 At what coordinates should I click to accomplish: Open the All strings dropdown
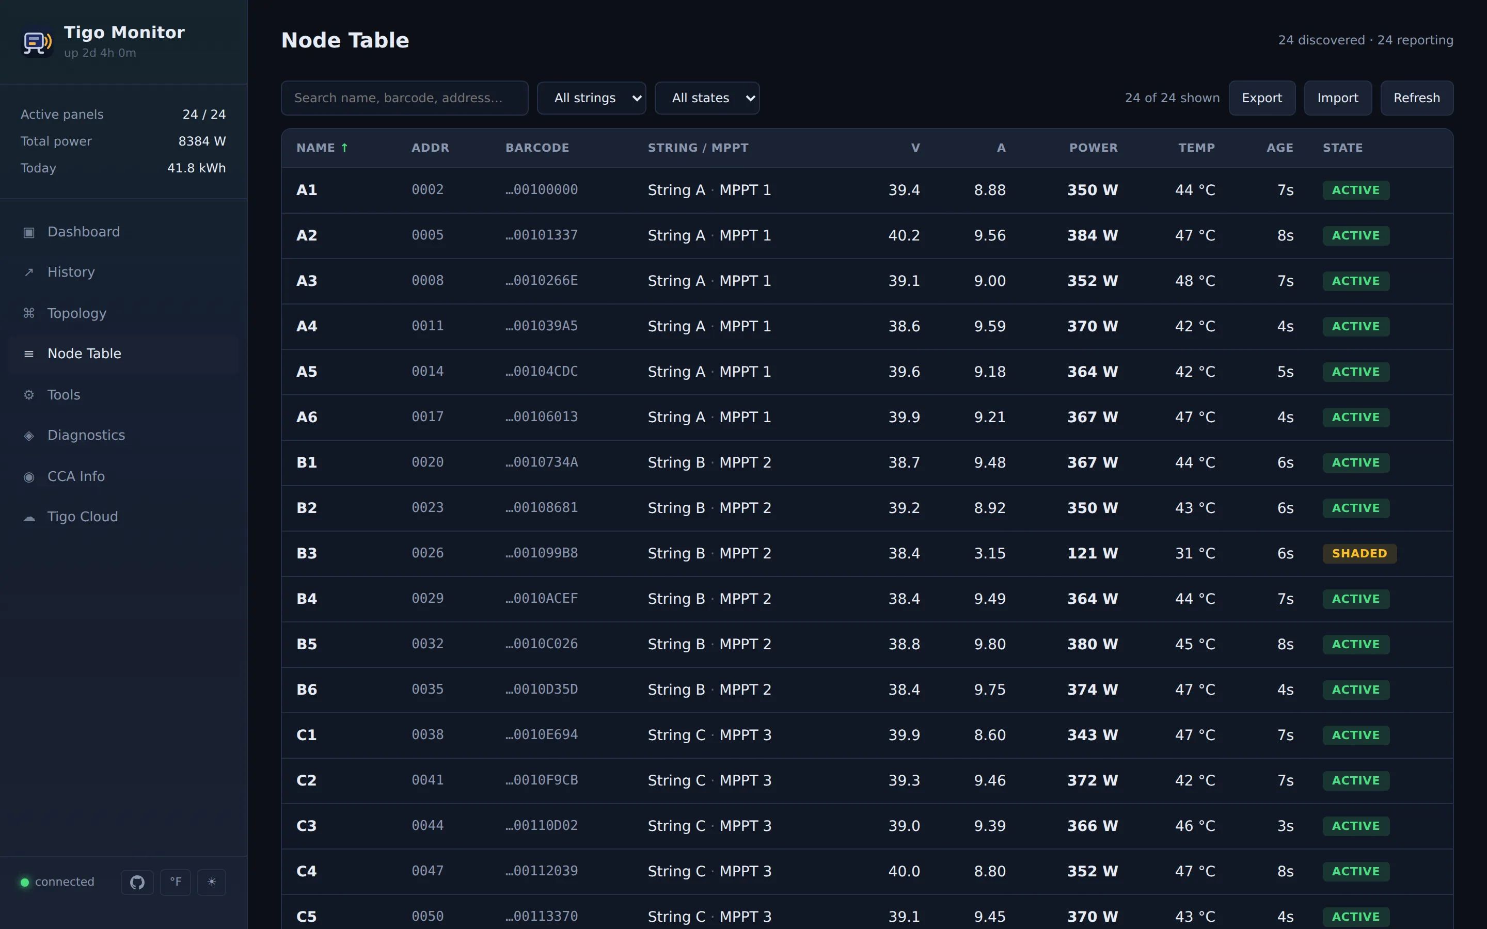(x=592, y=98)
